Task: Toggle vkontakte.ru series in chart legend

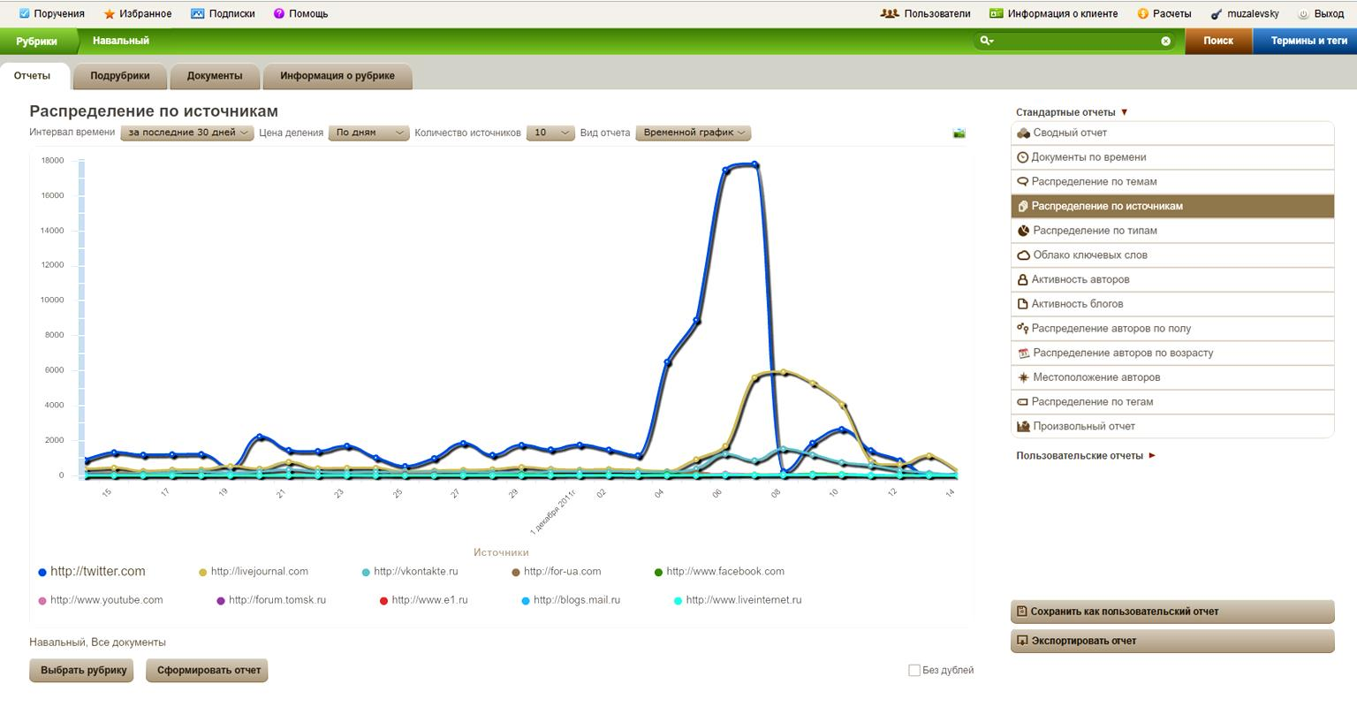Action: [x=410, y=572]
